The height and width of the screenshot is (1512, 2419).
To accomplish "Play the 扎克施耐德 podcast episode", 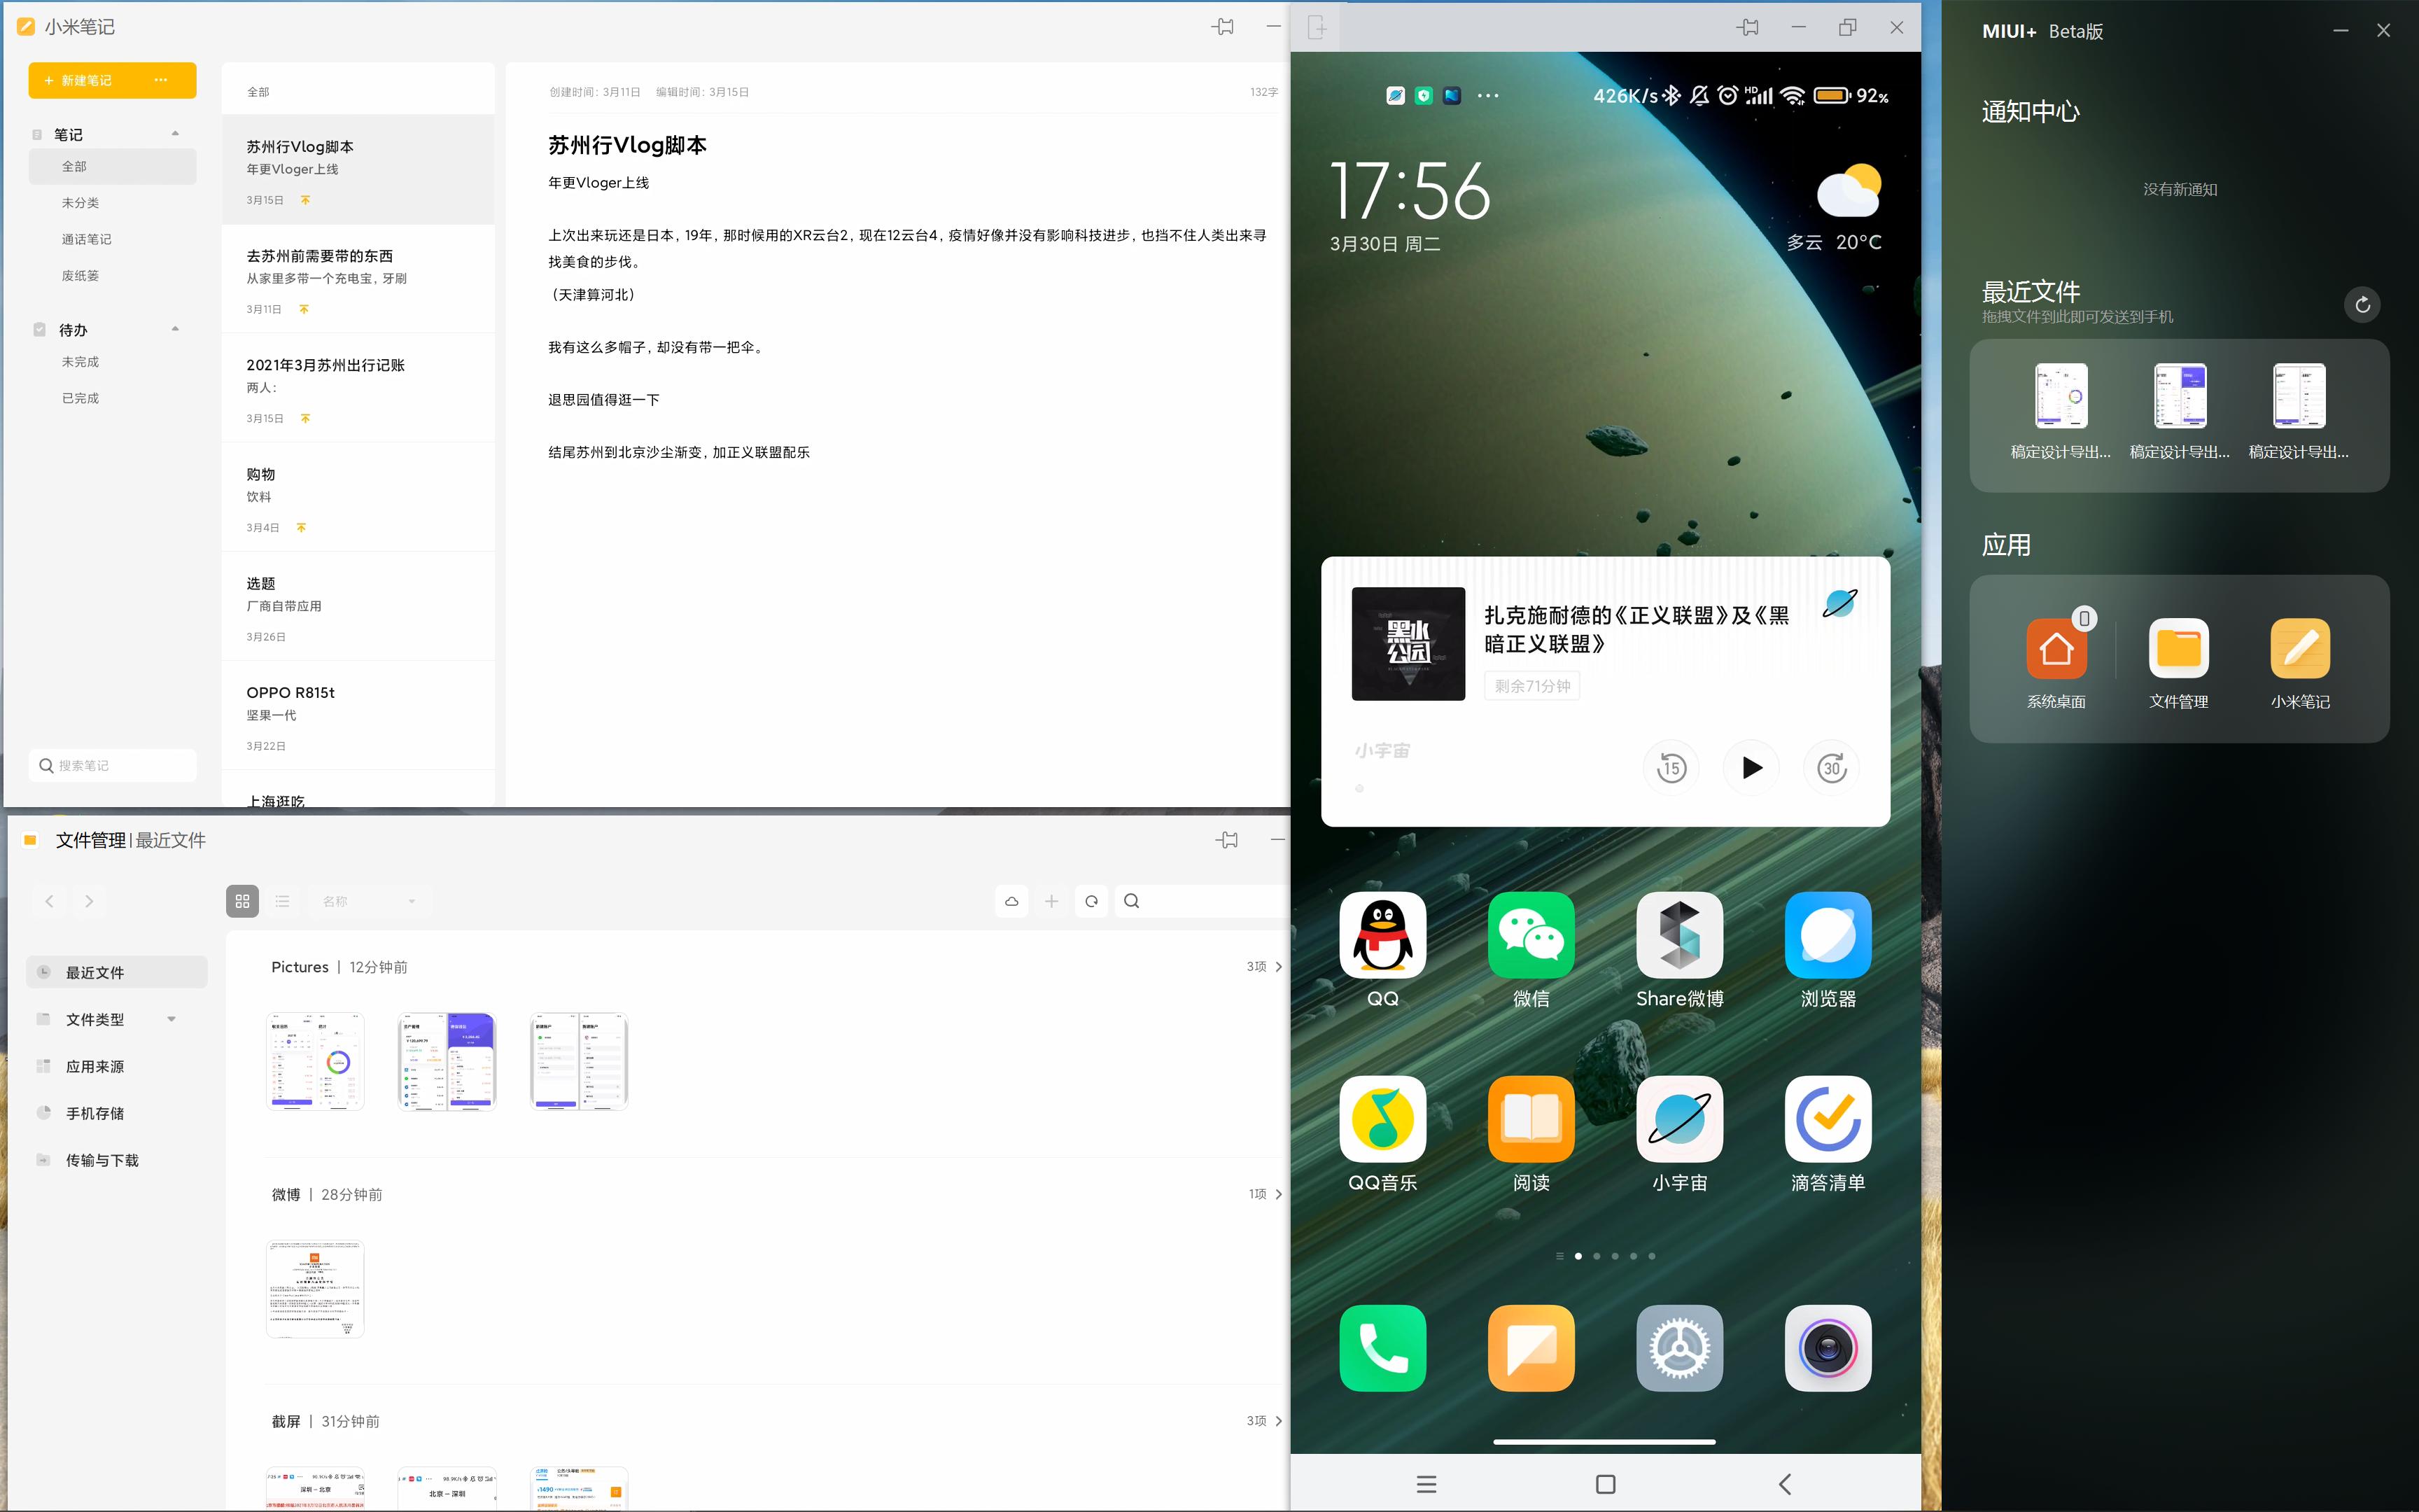I will [1751, 768].
